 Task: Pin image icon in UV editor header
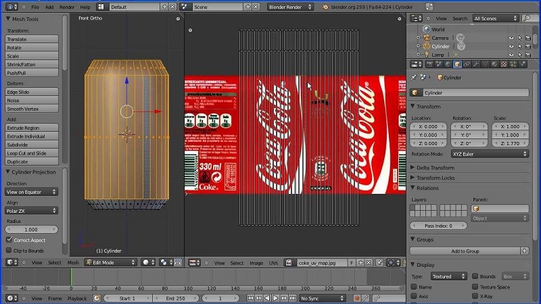click(379, 263)
